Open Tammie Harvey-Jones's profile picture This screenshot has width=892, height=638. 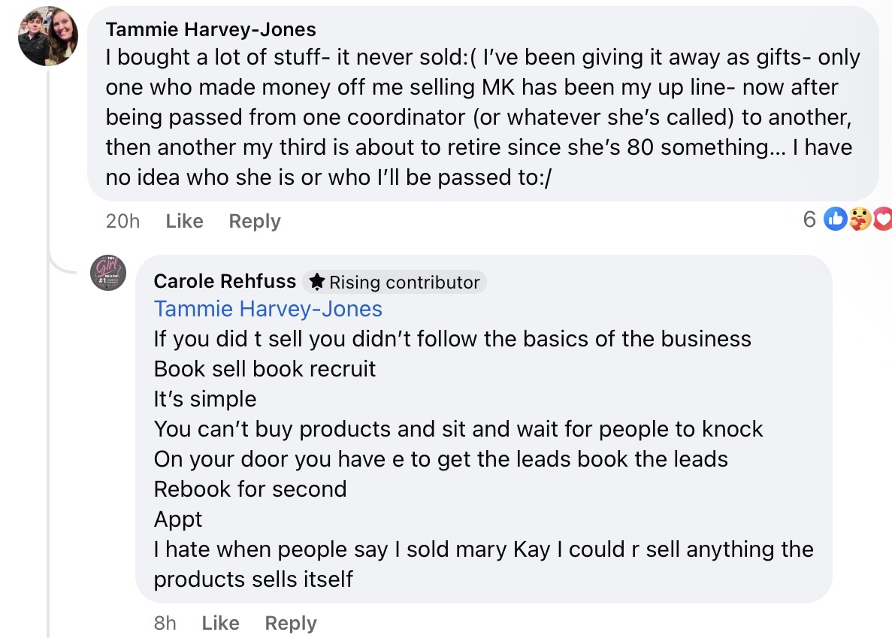click(x=48, y=36)
